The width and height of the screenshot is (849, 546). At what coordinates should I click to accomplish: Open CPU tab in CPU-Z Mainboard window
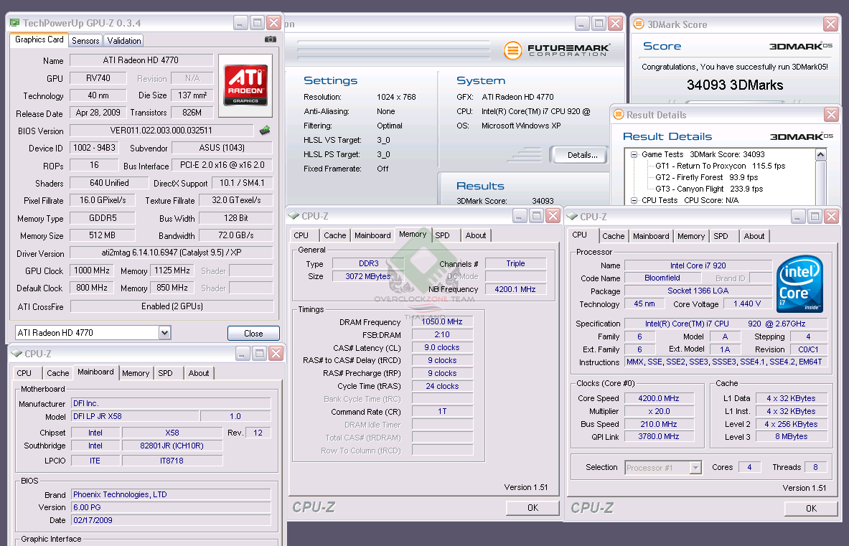(x=24, y=373)
